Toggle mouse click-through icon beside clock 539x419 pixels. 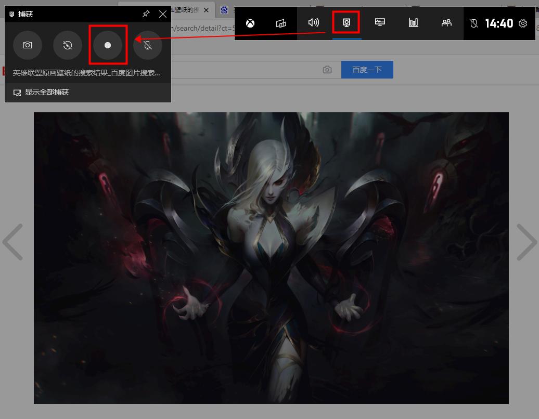tap(473, 23)
